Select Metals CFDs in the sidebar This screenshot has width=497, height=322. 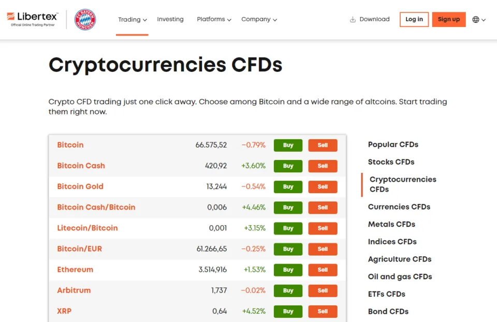tap(391, 224)
